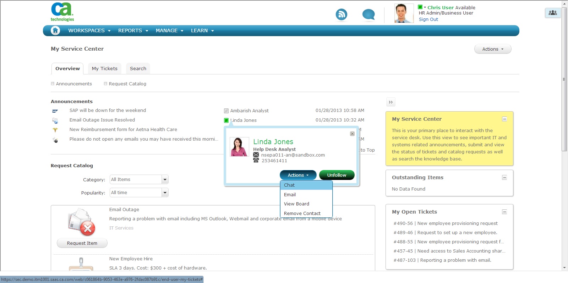Open the REPORTS menu

coord(133,30)
